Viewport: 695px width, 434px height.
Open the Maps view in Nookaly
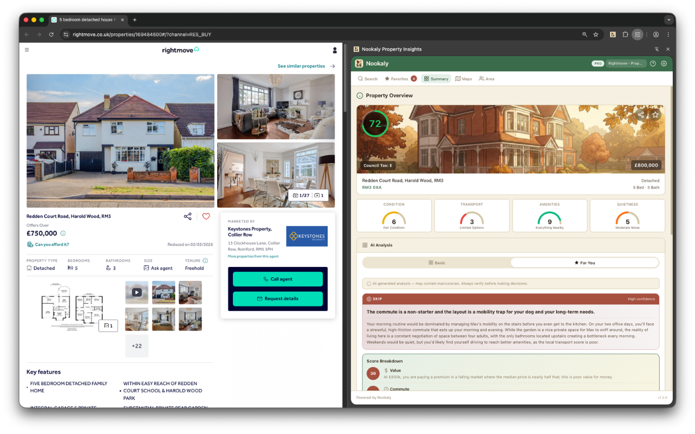(x=463, y=79)
